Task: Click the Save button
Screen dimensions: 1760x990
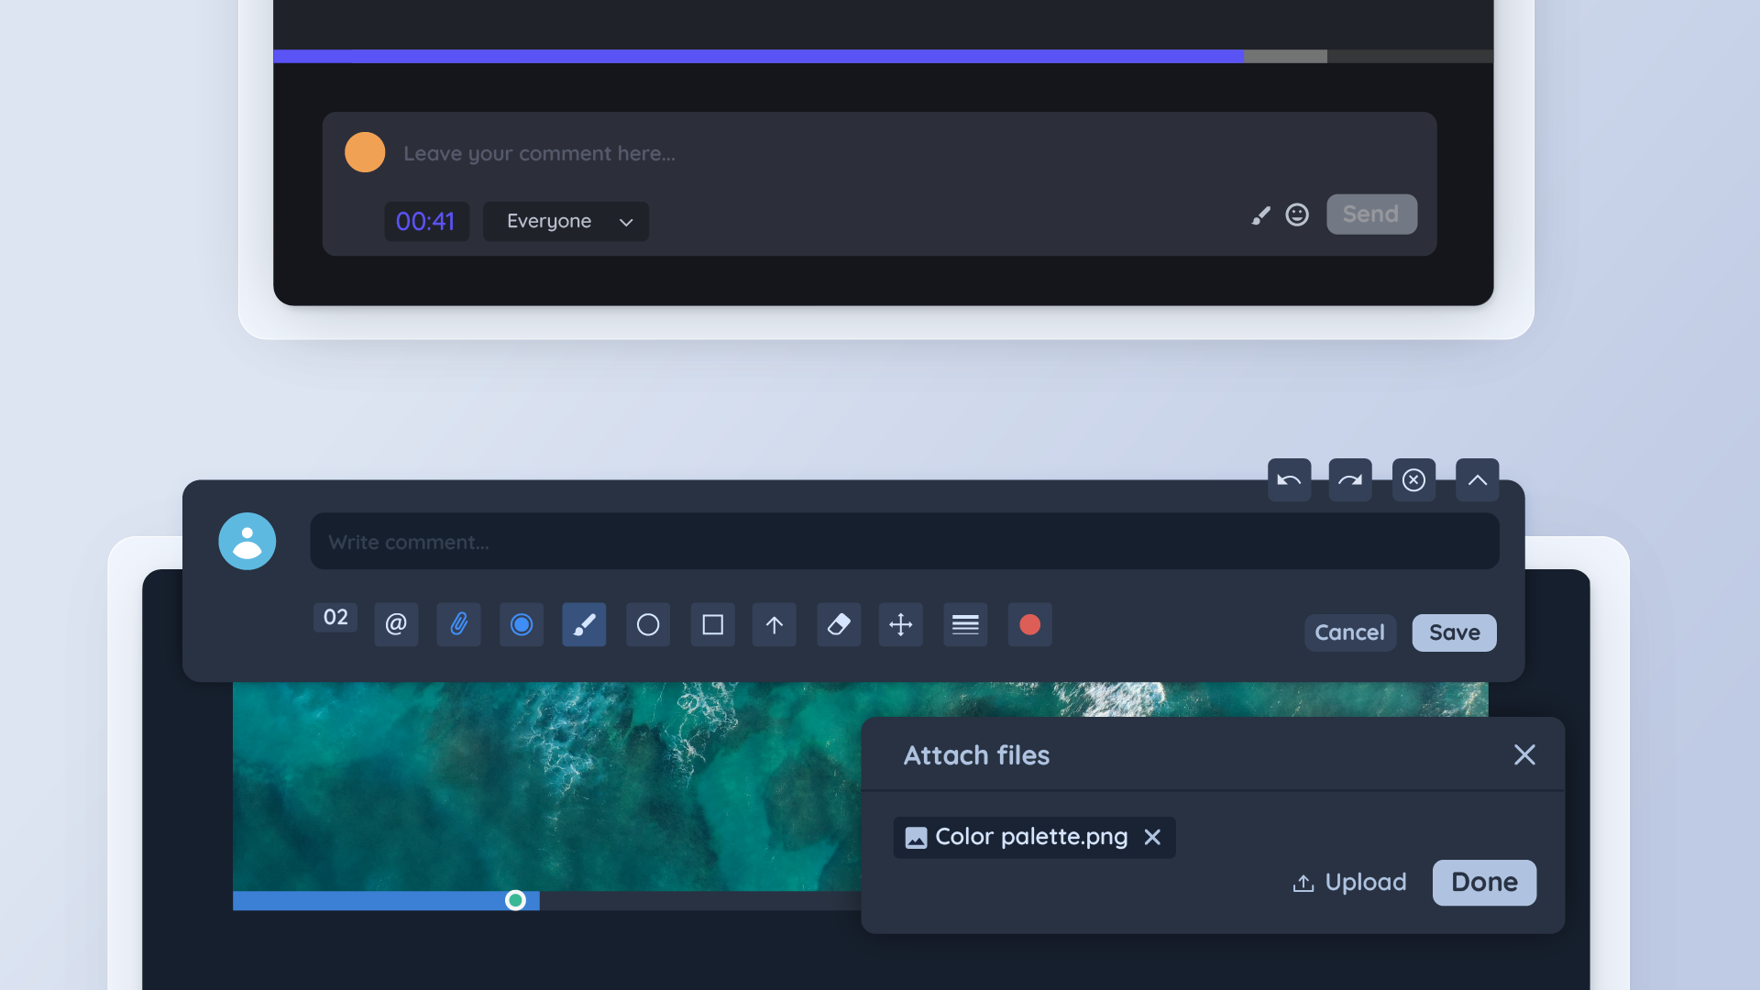Action: pos(1454,632)
